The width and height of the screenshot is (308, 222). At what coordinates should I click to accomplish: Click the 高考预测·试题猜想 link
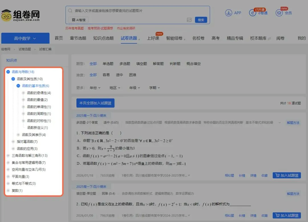tap(100, 28)
